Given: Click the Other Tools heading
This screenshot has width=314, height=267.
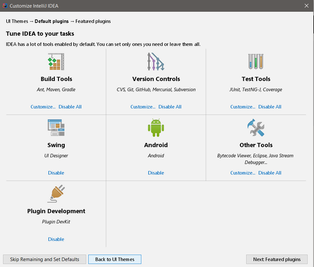Looking at the screenshot, I should 256,145.
